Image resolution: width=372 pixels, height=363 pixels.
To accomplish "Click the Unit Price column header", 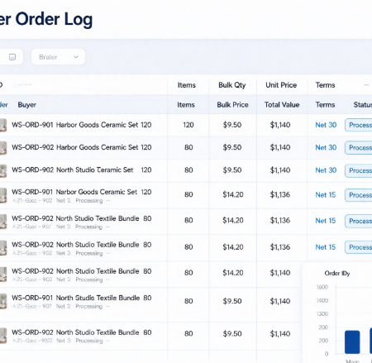I will pos(281,85).
